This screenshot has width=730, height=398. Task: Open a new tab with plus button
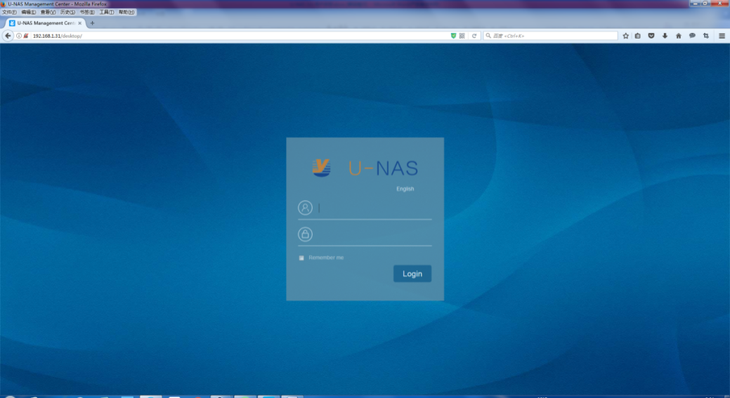tap(92, 22)
